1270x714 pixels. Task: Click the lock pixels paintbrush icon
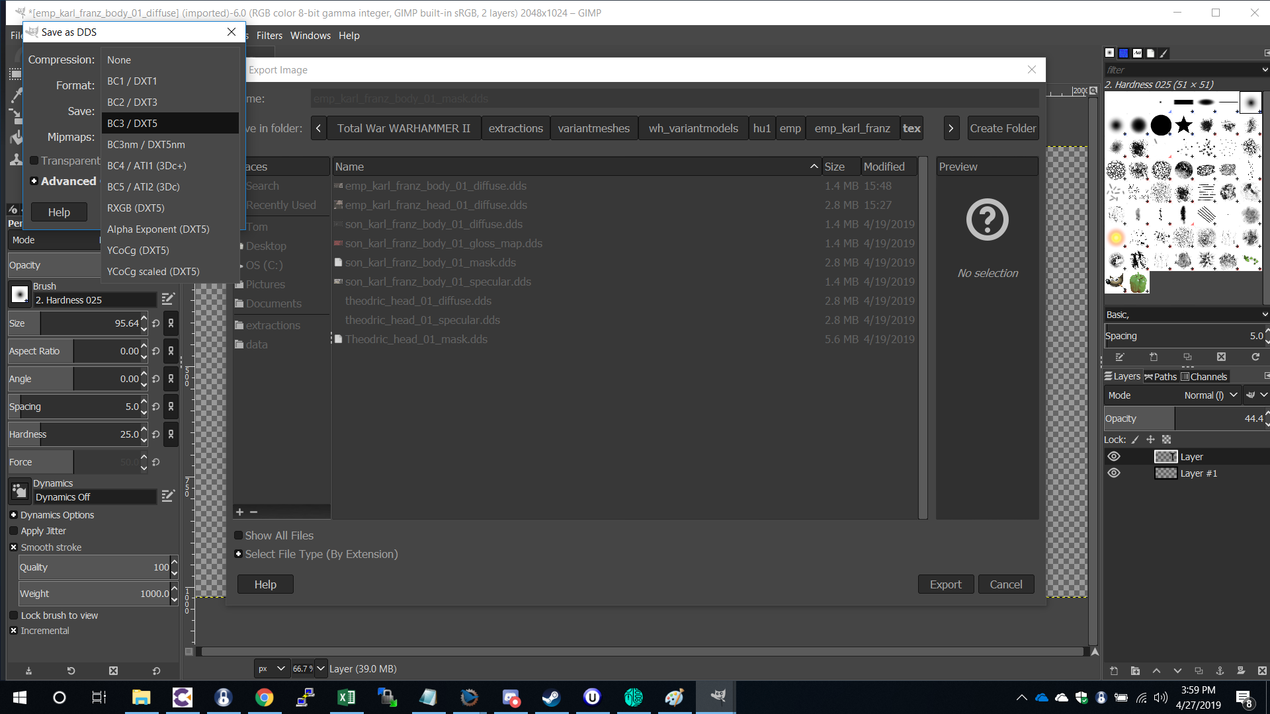click(1135, 440)
